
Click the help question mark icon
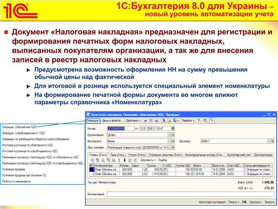[x=199, y=121]
